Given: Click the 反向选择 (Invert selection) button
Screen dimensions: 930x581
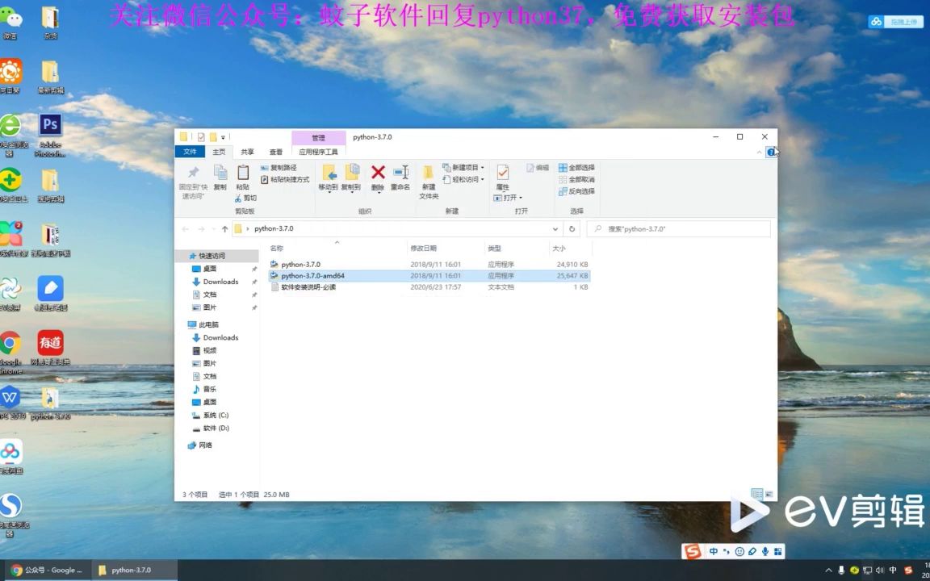Looking at the screenshot, I should (579, 191).
